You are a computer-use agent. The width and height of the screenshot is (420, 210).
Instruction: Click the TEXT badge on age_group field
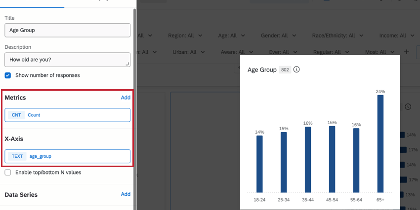tap(17, 156)
